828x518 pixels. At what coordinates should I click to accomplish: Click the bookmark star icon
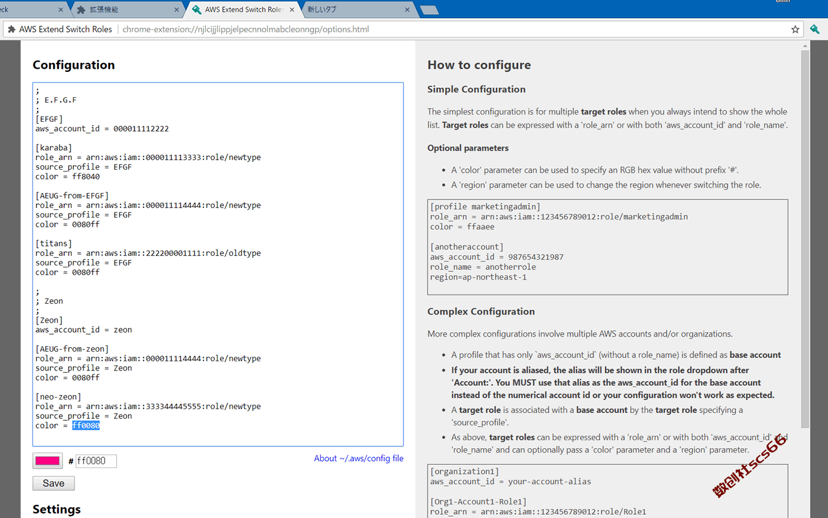pyautogui.click(x=795, y=29)
